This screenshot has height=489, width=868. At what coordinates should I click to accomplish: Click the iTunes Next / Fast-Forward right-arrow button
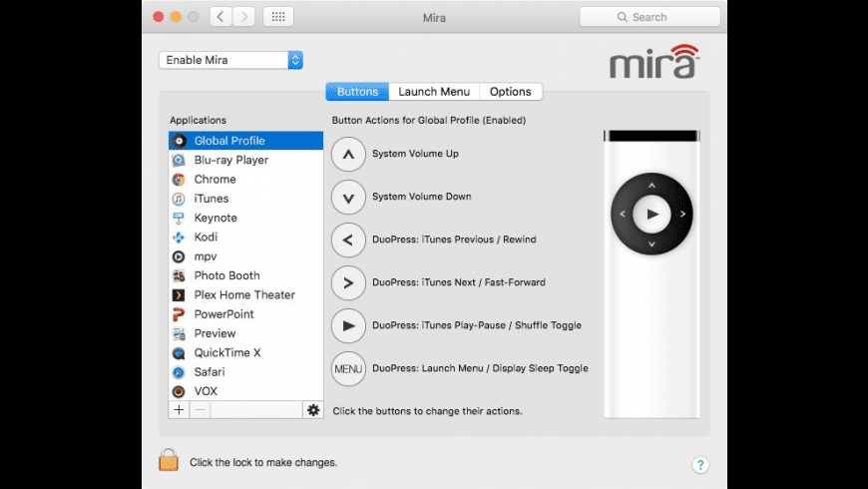pos(348,283)
